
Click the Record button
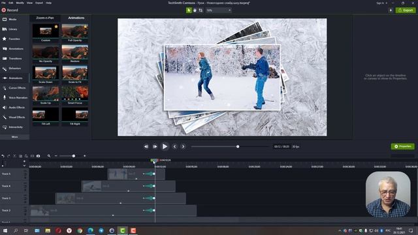point(10,10)
